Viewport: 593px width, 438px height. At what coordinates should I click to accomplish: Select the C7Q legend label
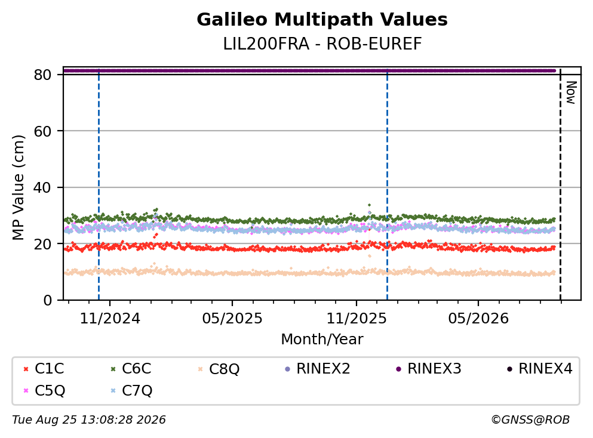[137, 391]
